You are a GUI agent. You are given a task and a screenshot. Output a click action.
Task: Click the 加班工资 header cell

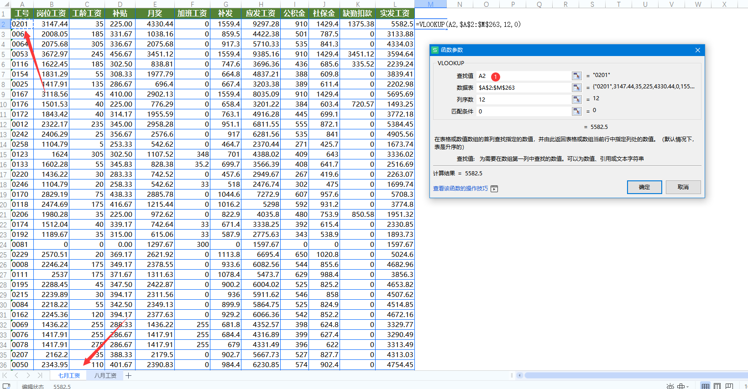192,14
